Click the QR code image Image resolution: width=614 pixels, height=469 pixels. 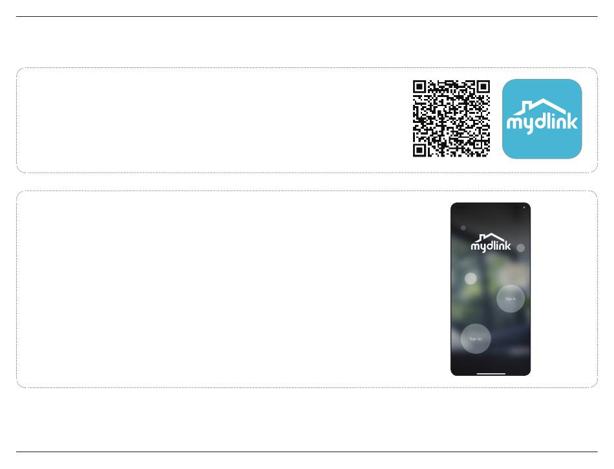pyautogui.click(x=452, y=119)
